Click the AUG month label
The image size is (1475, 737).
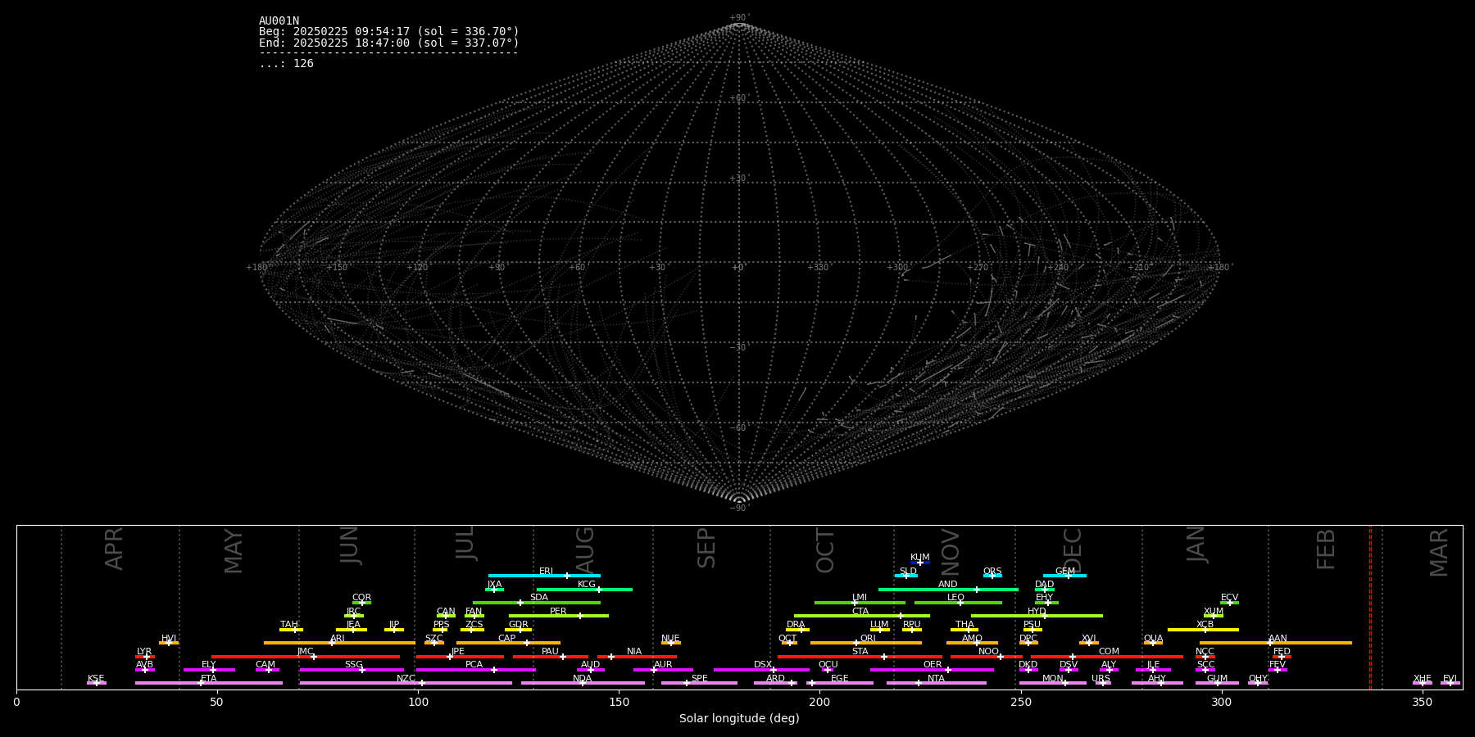pos(585,550)
